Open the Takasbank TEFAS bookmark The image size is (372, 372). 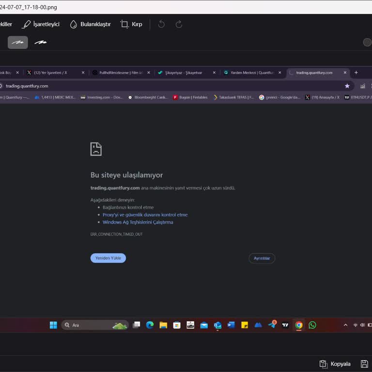click(x=233, y=97)
